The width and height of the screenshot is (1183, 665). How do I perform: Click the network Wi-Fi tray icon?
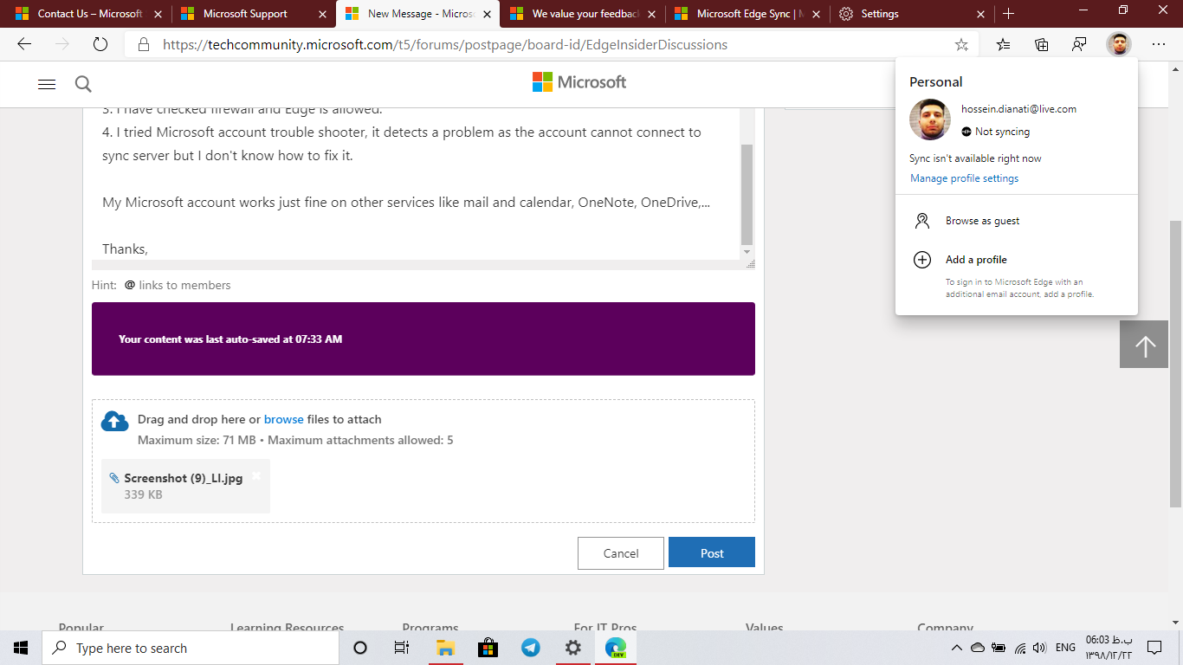pyautogui.click(x=1019, y=648)
